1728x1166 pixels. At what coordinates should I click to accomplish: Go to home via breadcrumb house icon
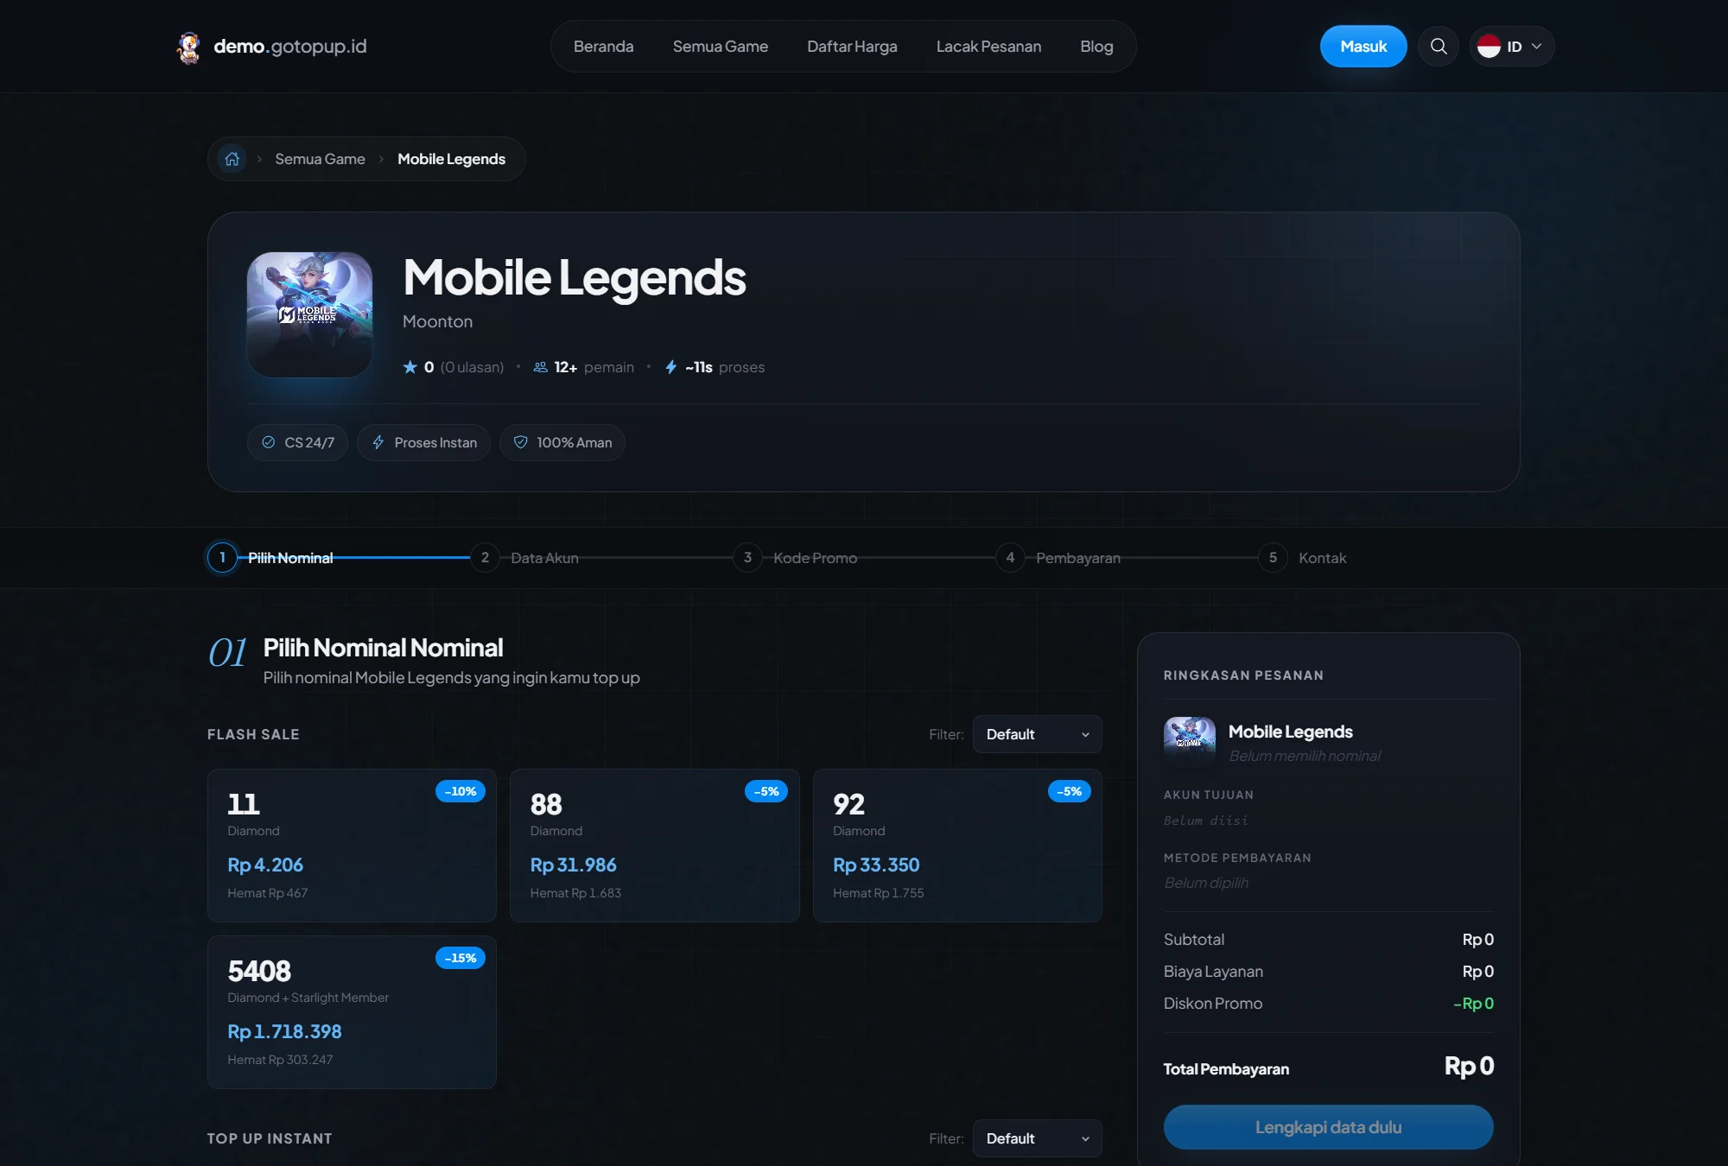point(232,159)
